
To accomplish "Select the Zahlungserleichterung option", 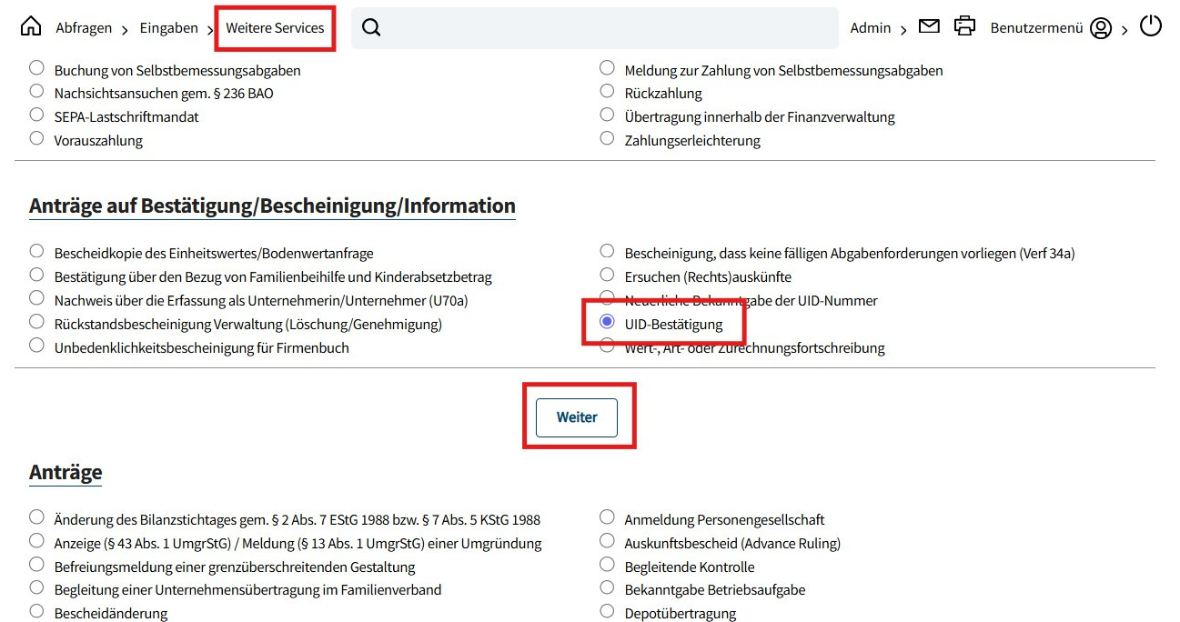I will coord(607,139).
